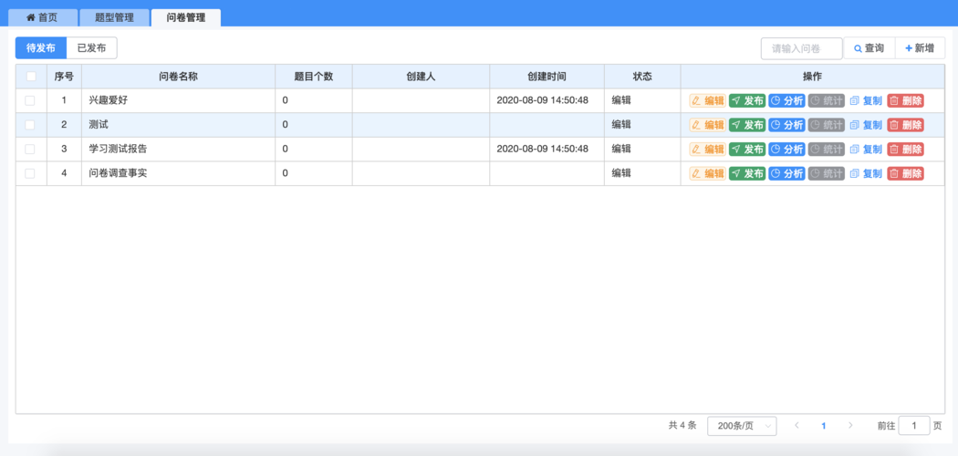The width and height of the screenshot is (958, 456).
Task: Open the 200条/页 page size dropdown
Action: pos(742,426)
